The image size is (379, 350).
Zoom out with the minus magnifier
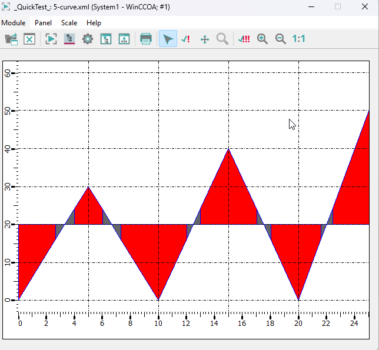[x=281, y=39]
